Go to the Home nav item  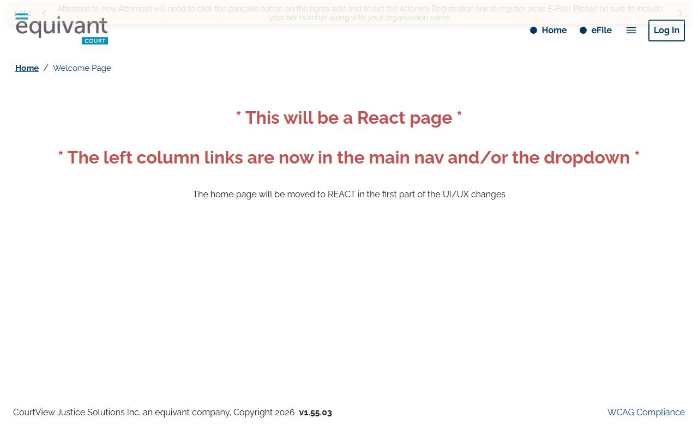tap(549, 31)
